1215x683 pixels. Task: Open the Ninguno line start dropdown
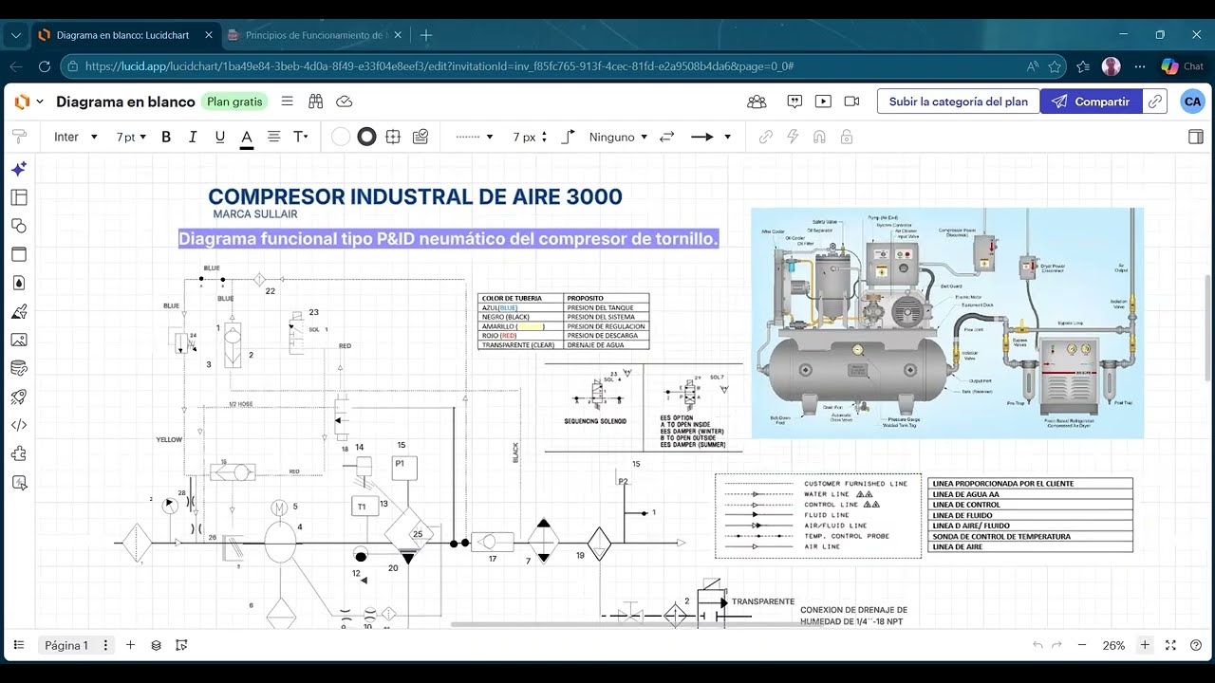point(618,137)
